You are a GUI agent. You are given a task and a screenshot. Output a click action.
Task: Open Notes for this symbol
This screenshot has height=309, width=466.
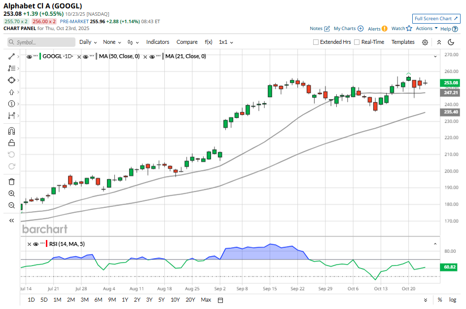tap(320, 29)
